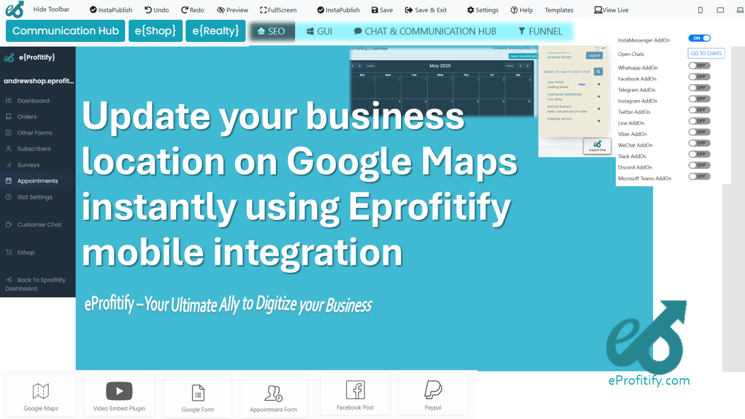Redo the reverted change
The height and width of the screenshot is (419, 745).
pyautogui.click(x=193, y=10)
